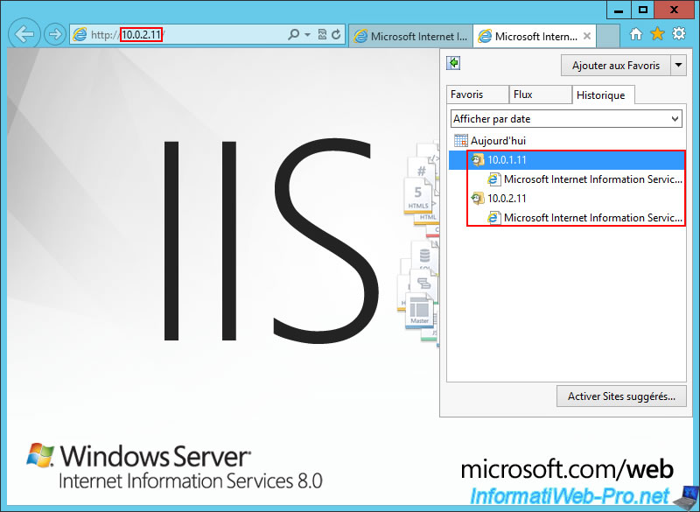This screenshot has width=700, height=512.
Task: Open the Tools gear icon
Action: click(679, 34)
